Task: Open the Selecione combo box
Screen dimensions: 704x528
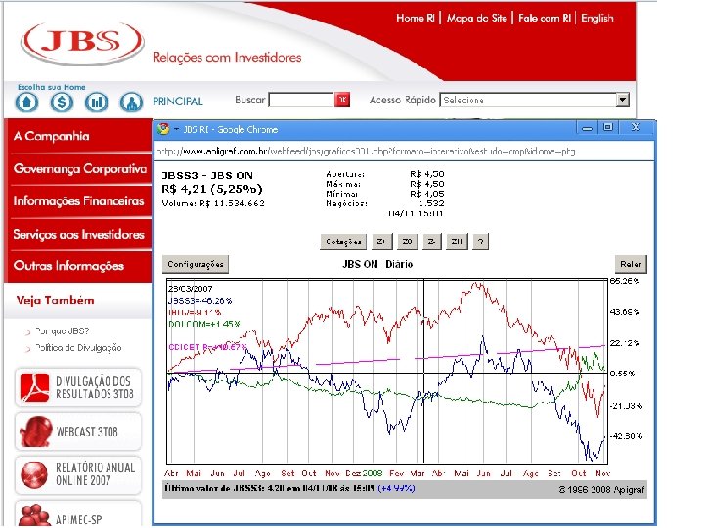Action: point(534,99)
